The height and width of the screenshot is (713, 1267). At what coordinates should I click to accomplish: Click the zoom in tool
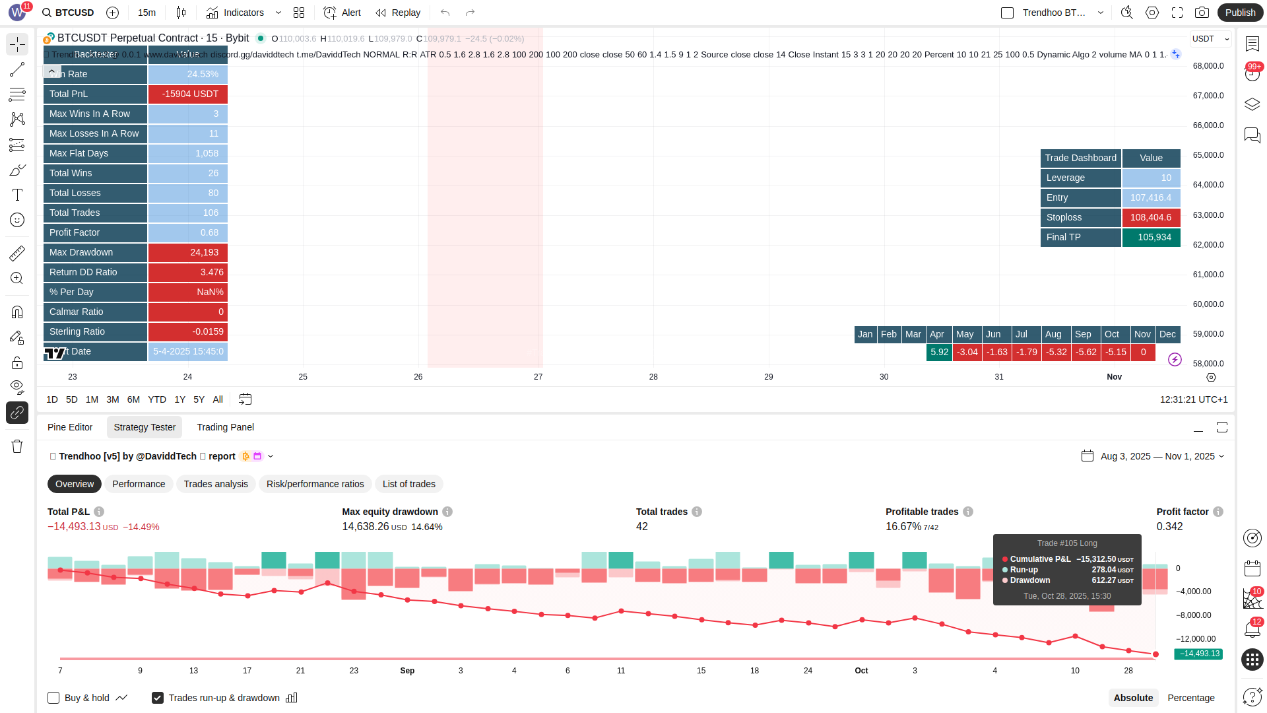click(x=17, y=279)
